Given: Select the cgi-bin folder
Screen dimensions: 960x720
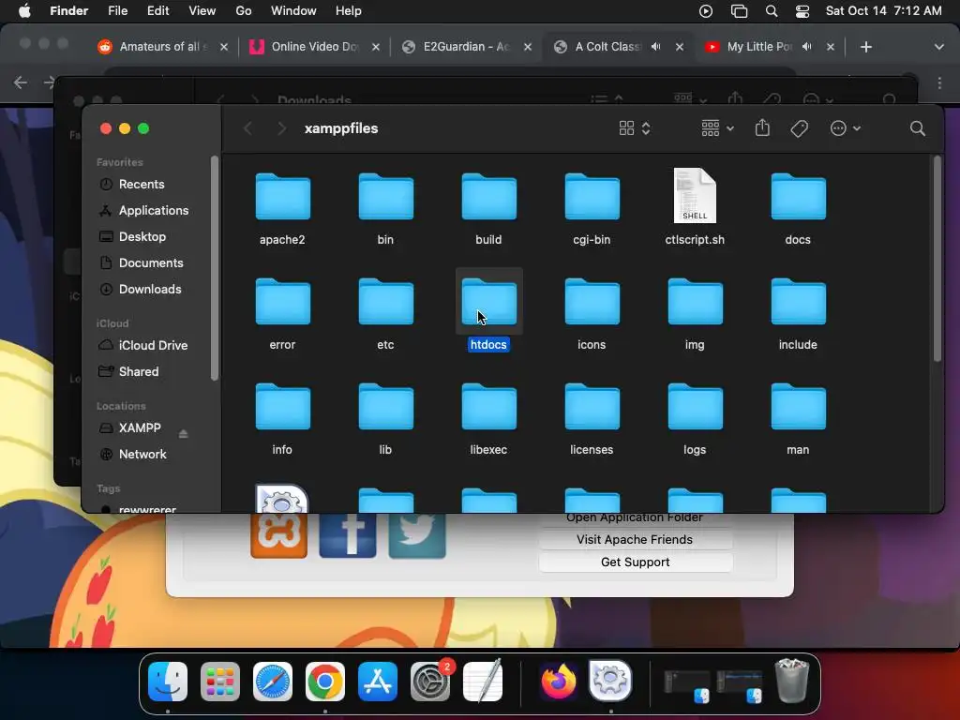Looking at the screenshot, I should pos(592,197).
